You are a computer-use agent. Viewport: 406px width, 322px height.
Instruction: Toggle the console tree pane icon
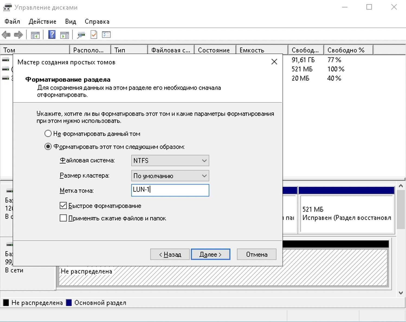click(35, 35)
